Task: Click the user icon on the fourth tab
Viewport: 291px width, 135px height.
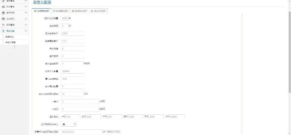Action: coord(92,11)
